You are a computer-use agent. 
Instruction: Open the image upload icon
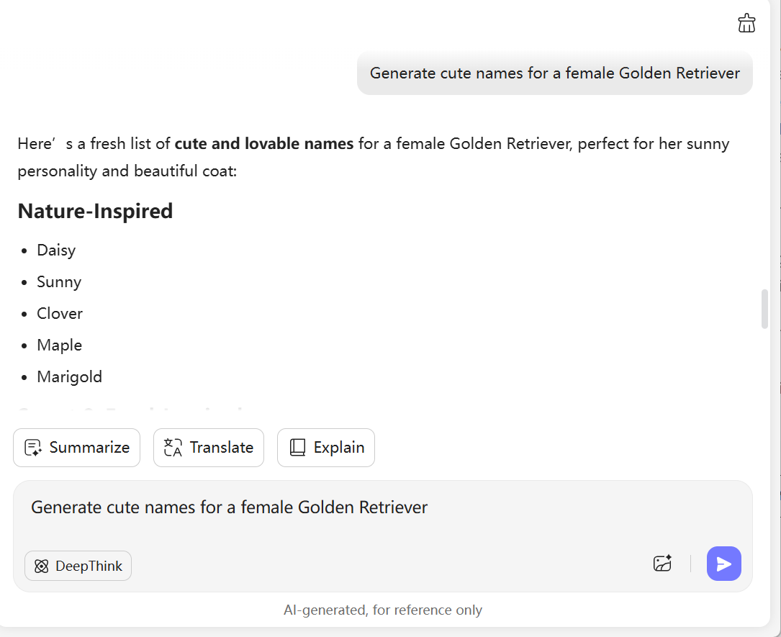point(662,564)
